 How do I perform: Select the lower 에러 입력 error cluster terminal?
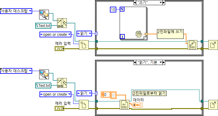point(60,108)
